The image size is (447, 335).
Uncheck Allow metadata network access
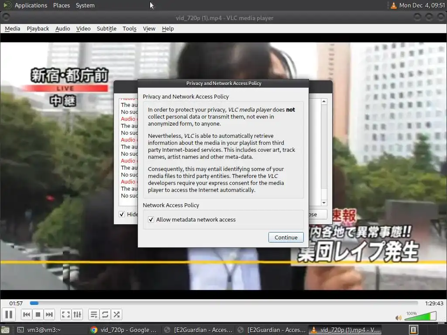coord(151,220)
